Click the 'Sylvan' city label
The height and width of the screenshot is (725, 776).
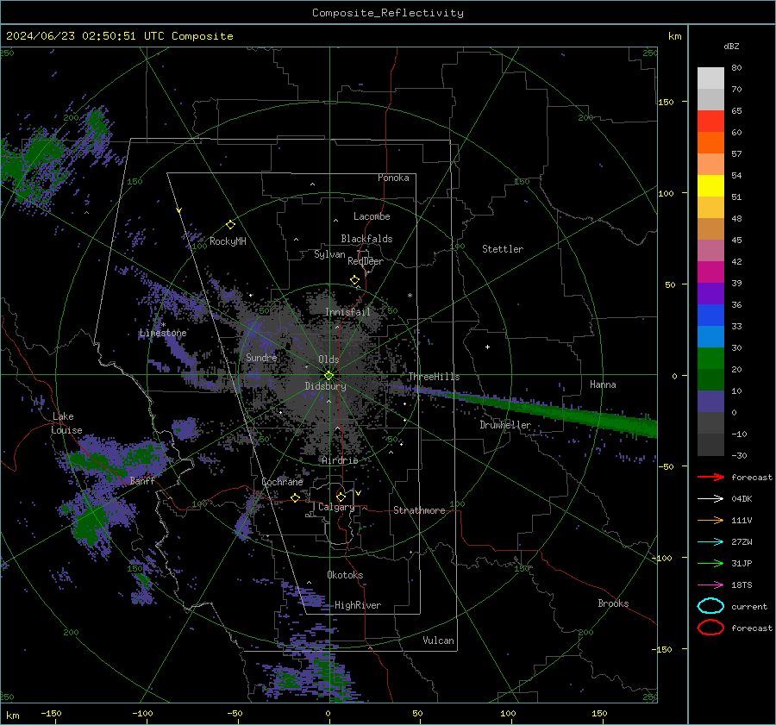(x=329, y=254)
